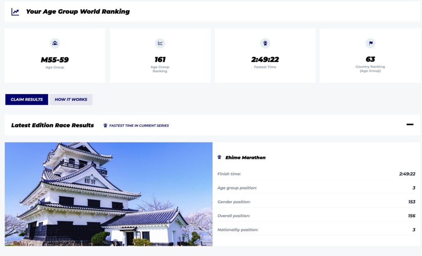Click the Country Ranking value 63

point(370,59)
